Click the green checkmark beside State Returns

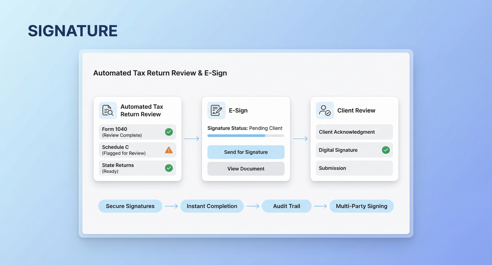169,168
